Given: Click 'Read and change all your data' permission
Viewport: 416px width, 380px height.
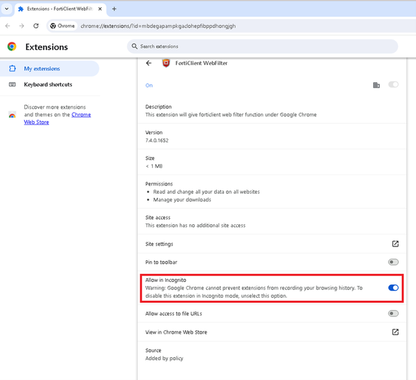Looking at the screenshot, I should [x=207, y=192].
